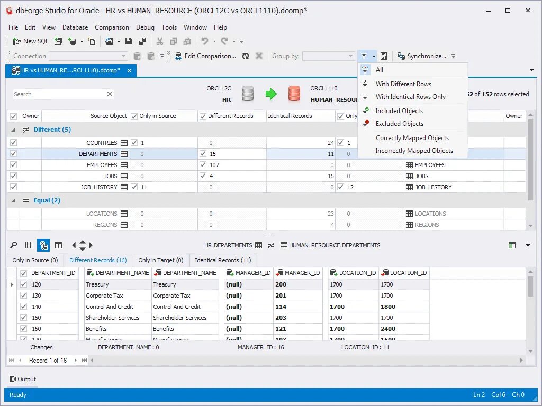Open the Database menu
542x406 pixels.
75,27
